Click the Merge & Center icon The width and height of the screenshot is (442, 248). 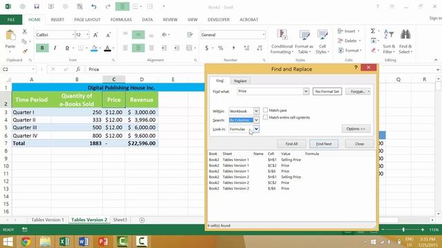click(189, 48)
